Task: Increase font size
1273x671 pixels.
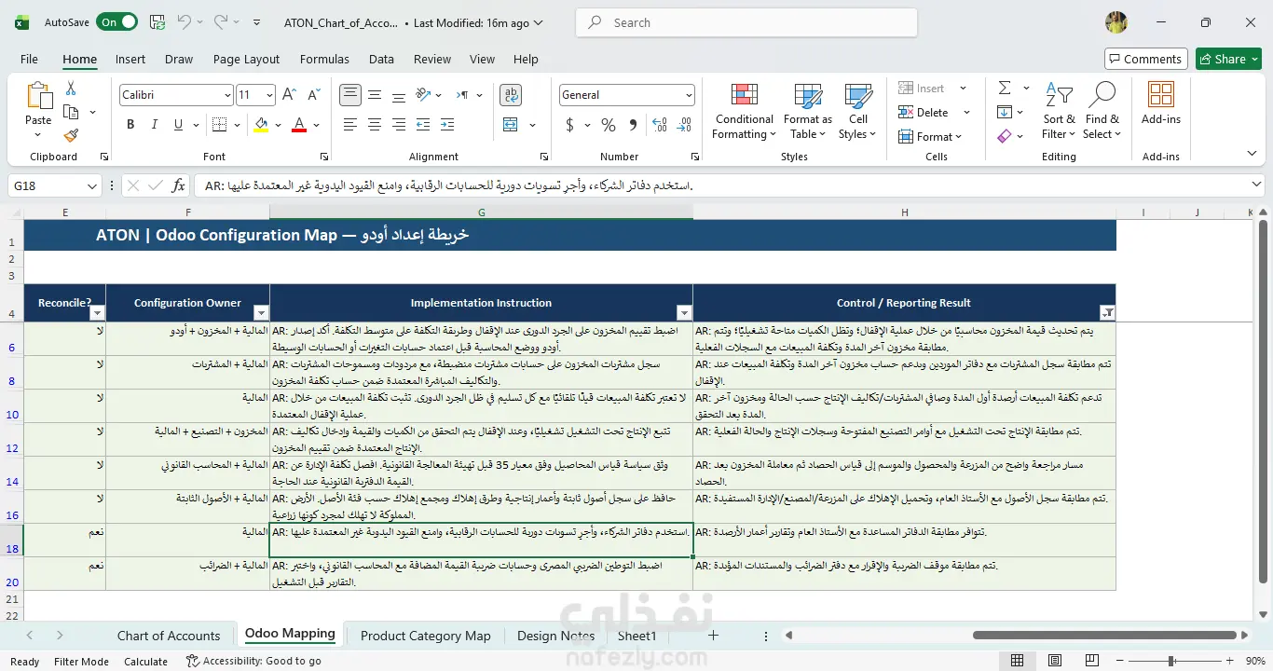Action: click(x=289, y=95)
